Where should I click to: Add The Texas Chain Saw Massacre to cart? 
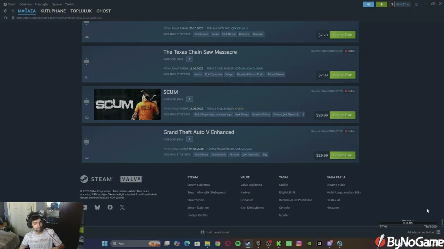(342, 75)
